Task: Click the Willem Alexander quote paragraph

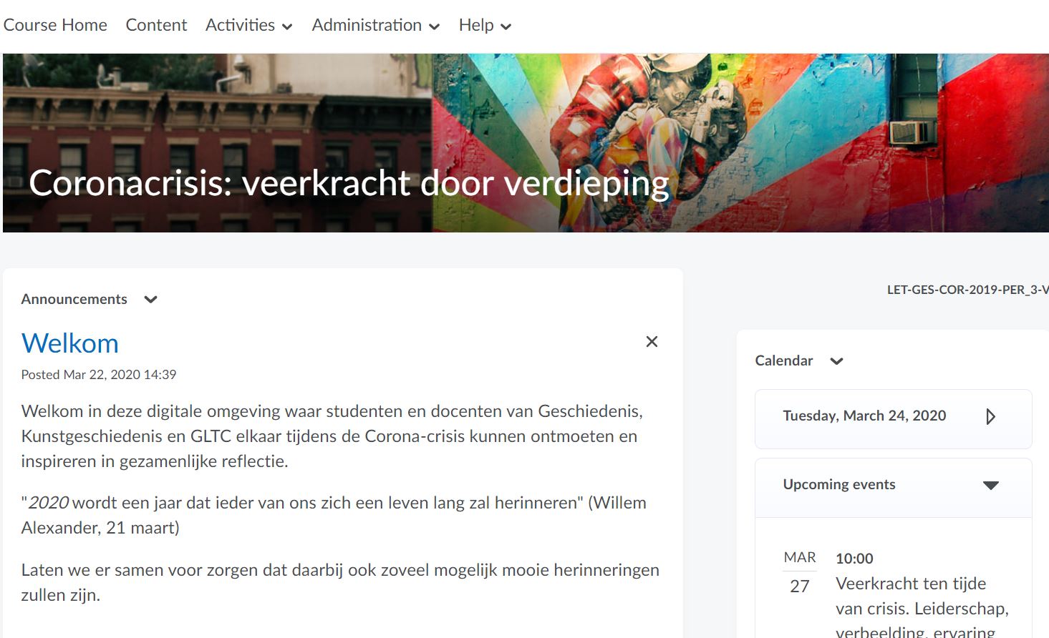Action: click(x=334, y=515)
